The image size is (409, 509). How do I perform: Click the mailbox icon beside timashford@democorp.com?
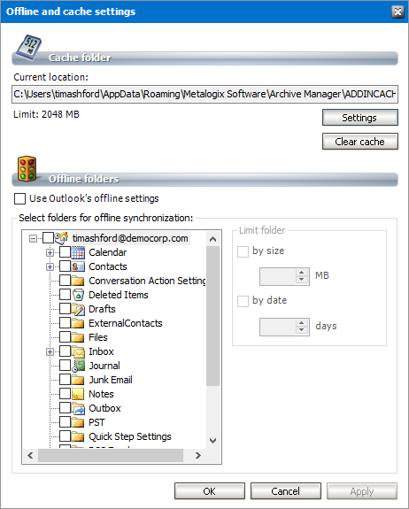click(61, 238)
